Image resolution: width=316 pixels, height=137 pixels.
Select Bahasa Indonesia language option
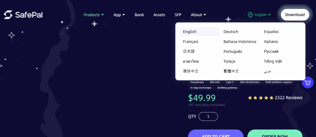click(x=240, y=41)
